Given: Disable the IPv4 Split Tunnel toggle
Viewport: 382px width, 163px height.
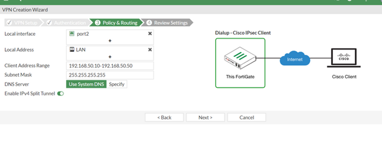Looking at the screenshot, I should [60, 94].
